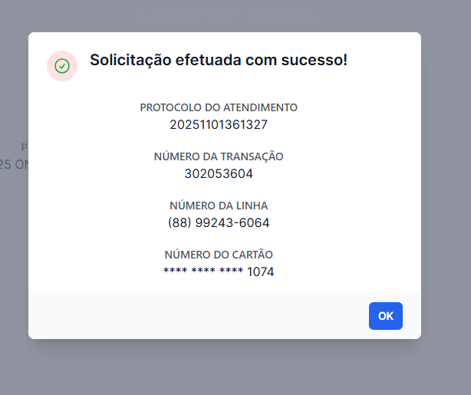471x395 pixels.
Task: Click the 'PROTOCOLO DO ATENDIMENTO' label
Action: [x=219, y=107]
